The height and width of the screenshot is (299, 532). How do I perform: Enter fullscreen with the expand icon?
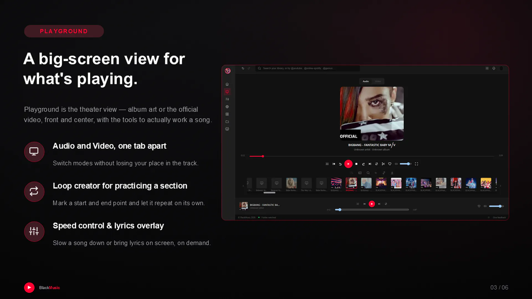click(x=416, y=164)
